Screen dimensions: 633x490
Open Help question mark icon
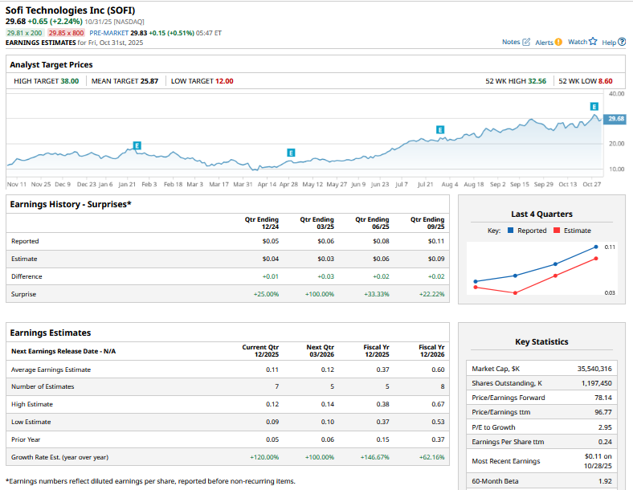tap(622, 42)
